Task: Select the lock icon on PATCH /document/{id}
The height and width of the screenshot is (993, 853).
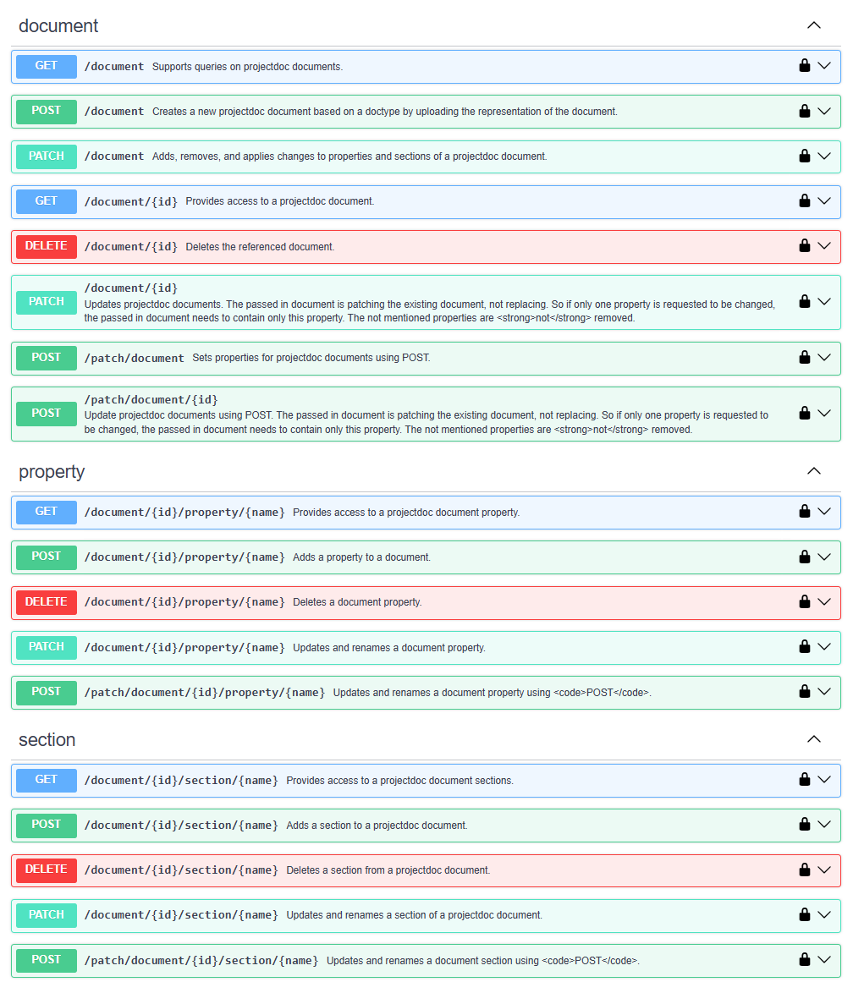Action: [x=805, y=302]
